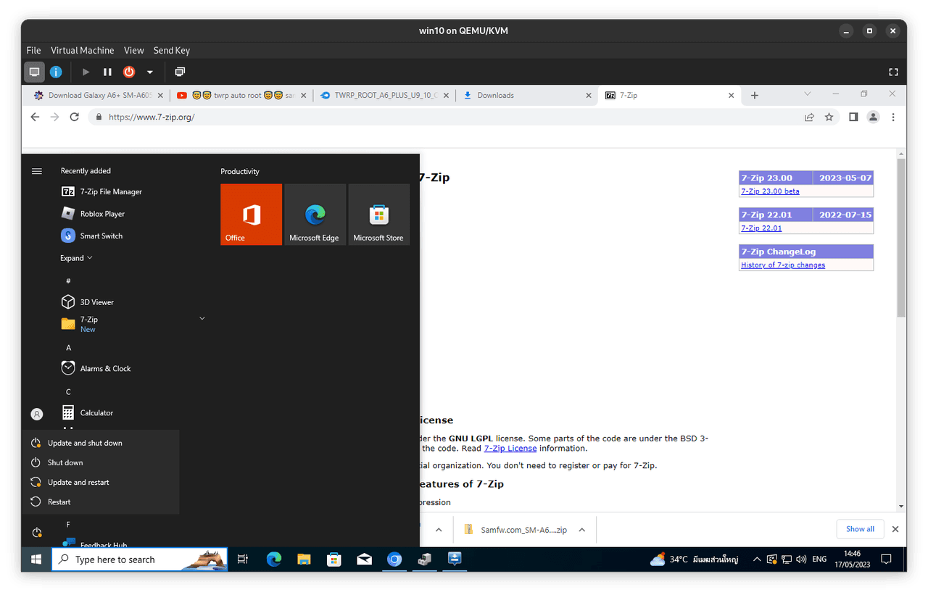This screenshot has height=595, width=928.
Task: Open the Virtual Machine menu
Action: [82, 50]
